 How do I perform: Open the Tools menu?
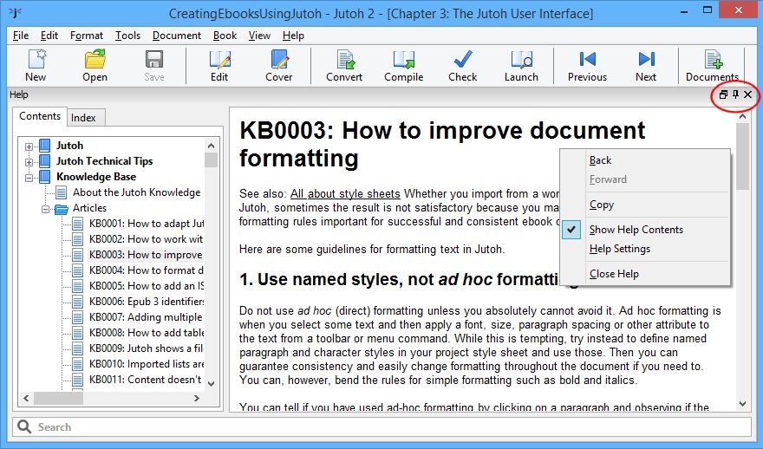pos(127,36)
